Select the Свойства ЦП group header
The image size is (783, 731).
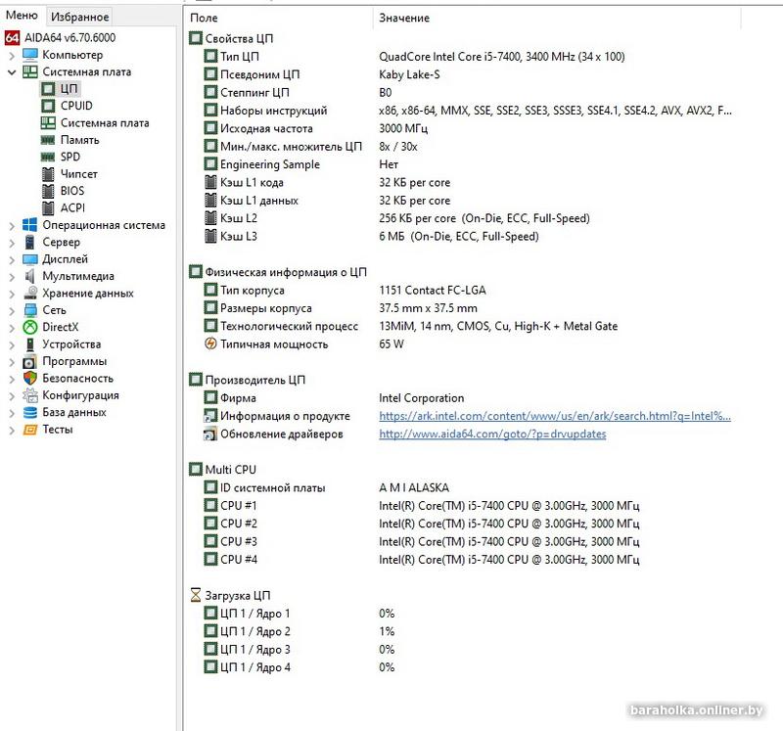[231, 38]
